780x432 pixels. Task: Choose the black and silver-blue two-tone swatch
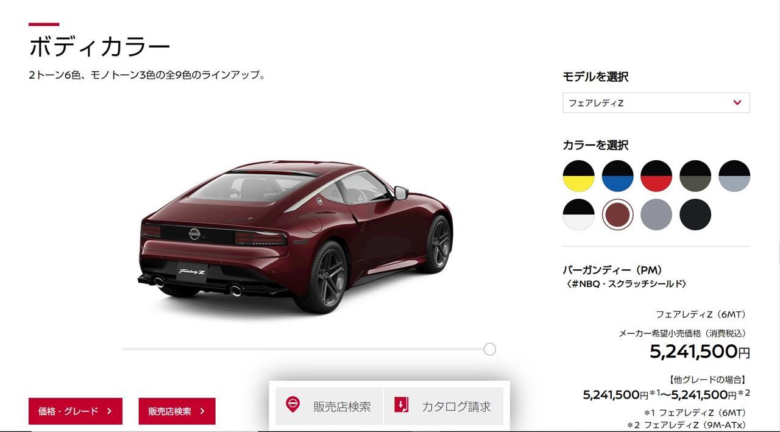[734, 176]
